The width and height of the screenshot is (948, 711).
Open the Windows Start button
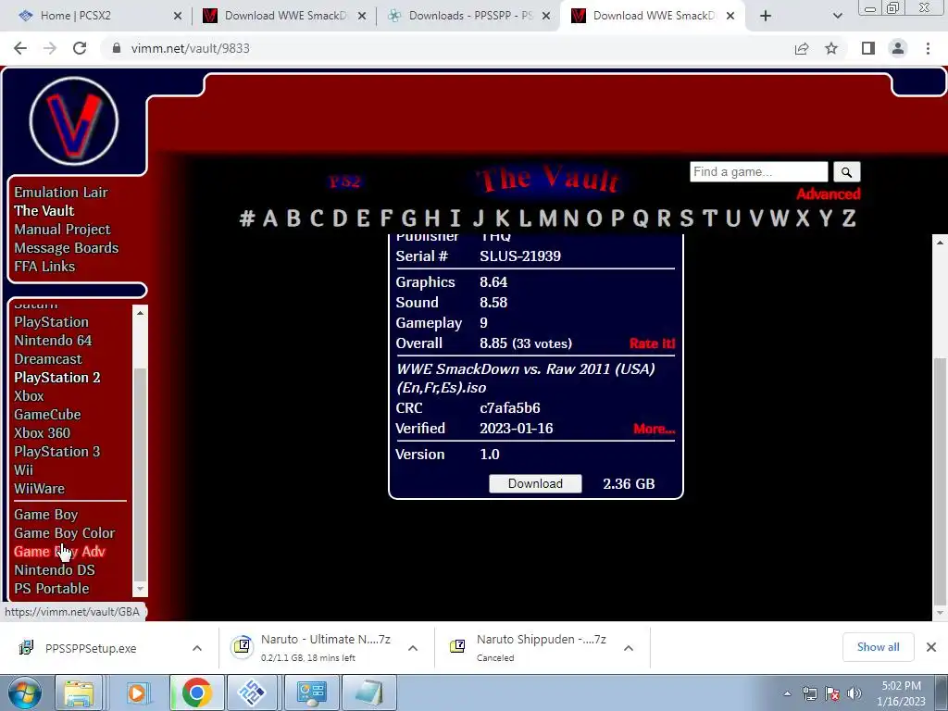(25, 692)
